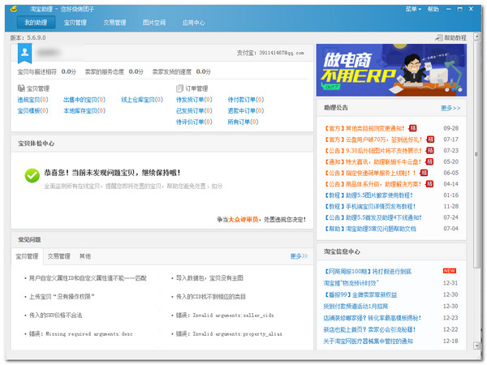Open 所有订单(0) link
487x365 pixels.
click(x=243, y=122)
